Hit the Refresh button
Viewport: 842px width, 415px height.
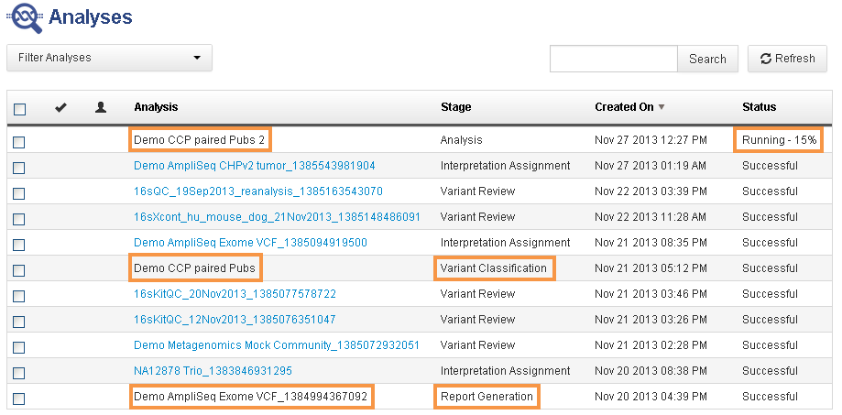[x=787, y=59]
